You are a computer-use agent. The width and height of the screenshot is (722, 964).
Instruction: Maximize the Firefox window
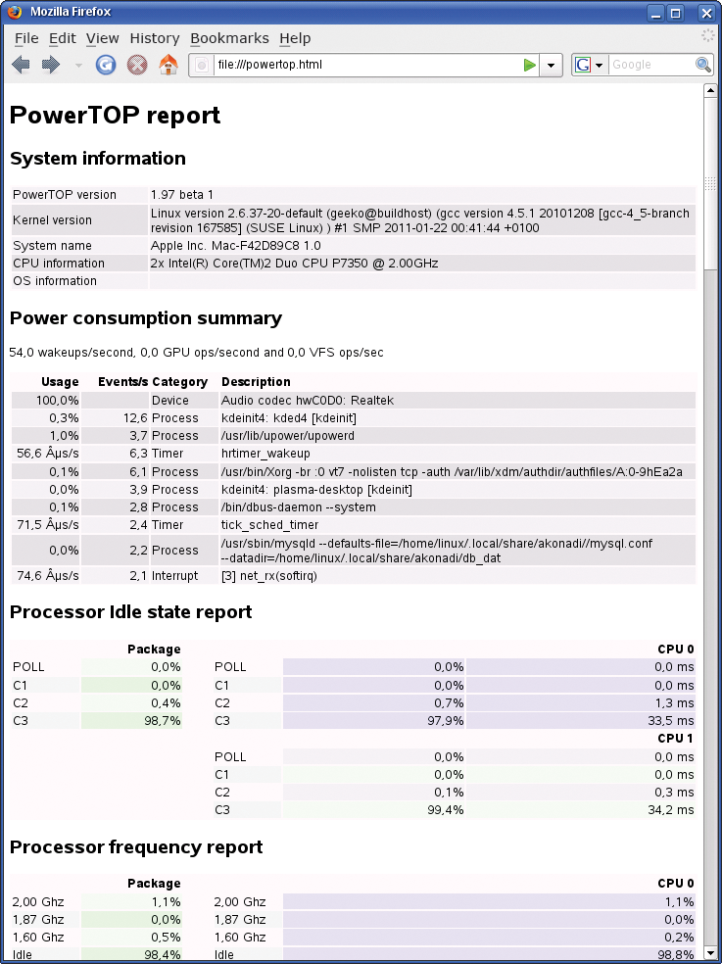(x=676, y=13)
